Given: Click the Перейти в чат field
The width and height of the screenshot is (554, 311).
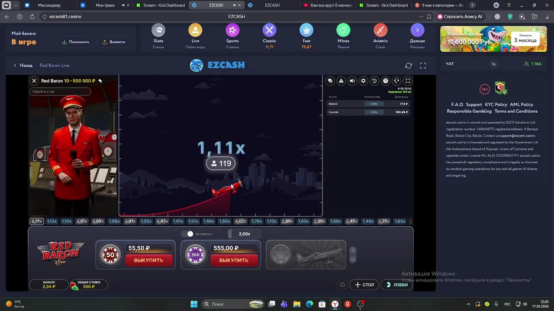Looking at the screenshot, I should click(60, 92).
